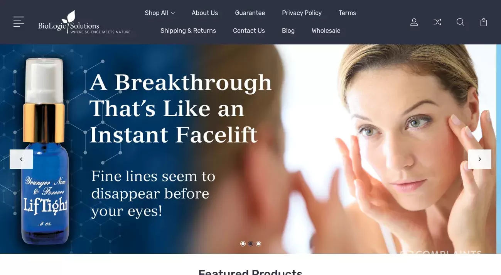Open the Guarantee menu item

click(250, 13)
